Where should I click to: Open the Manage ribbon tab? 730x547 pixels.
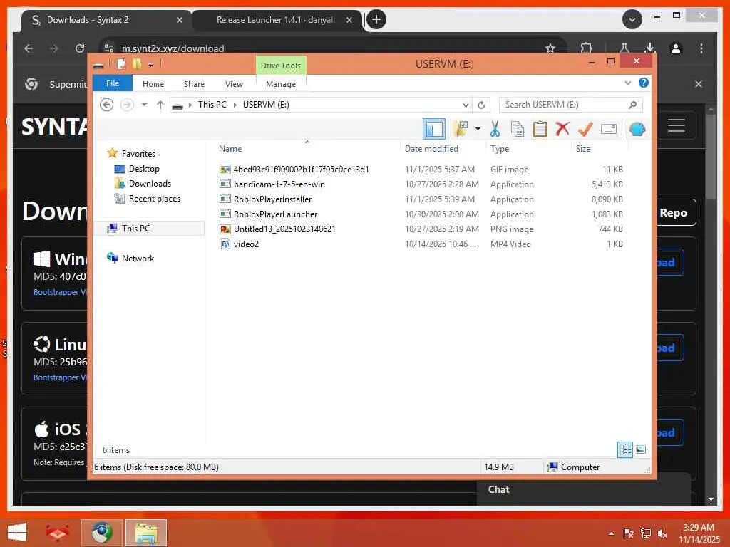281,84
